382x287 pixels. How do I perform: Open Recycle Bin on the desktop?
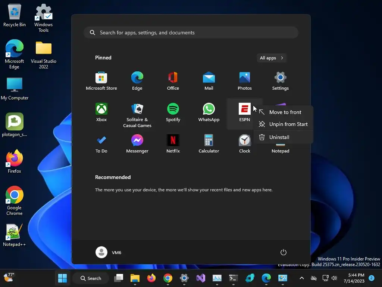[x=15, y=15]
